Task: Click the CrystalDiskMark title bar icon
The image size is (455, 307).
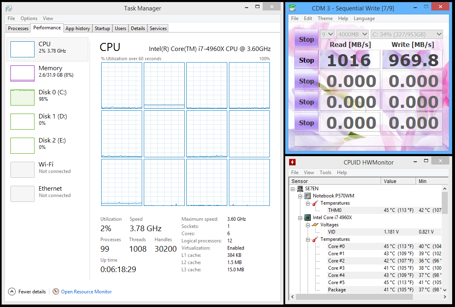Action: coord(292,8)
